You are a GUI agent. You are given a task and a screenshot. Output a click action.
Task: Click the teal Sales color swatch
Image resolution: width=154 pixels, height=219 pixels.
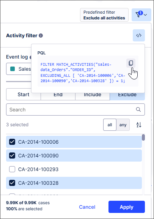(x=13, y=69)
